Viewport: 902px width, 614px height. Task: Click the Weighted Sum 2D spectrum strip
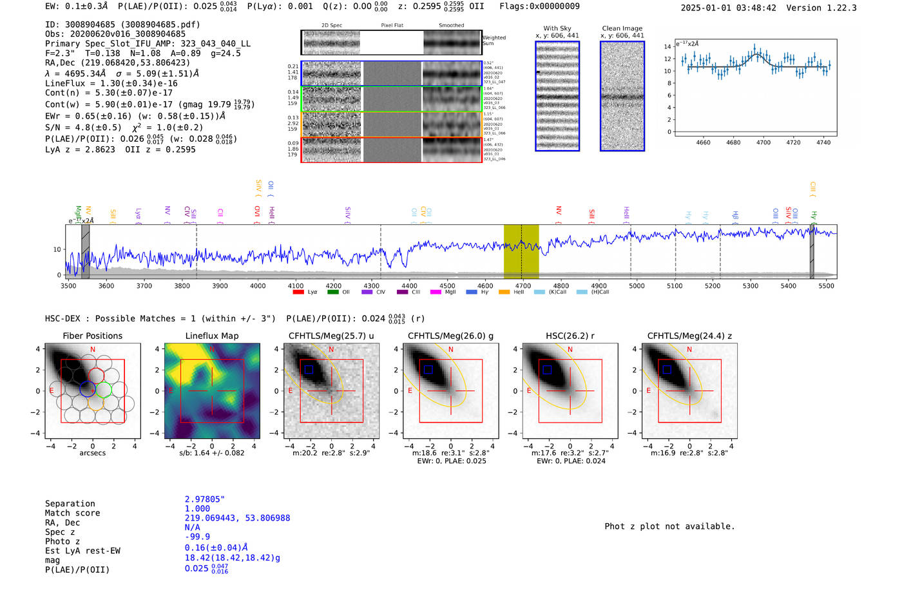point(392,43)
